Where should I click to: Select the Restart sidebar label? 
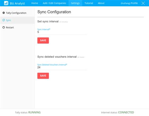point(10,27)
